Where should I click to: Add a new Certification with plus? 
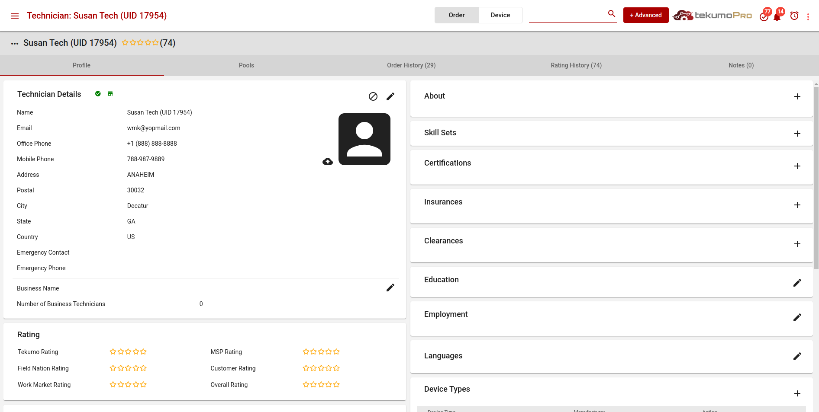[x=797, y=166]
